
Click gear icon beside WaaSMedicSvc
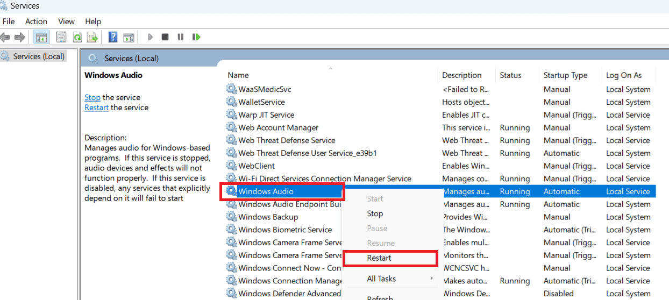point(231,89)
